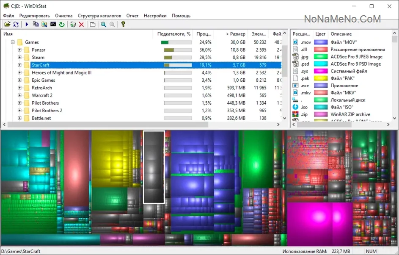
Task: Expand the Epic Games folder node
Action: point(19,80)
